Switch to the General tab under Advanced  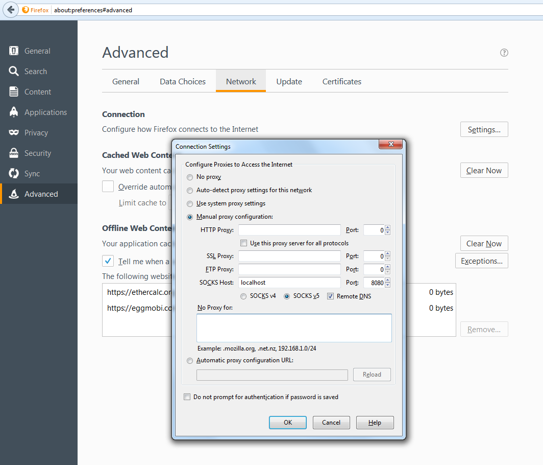[126, 81]
